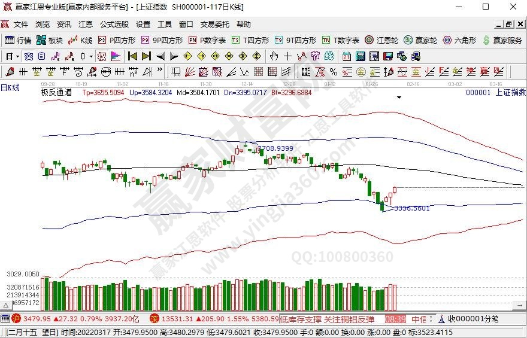Image resolution: width=527 pixels, height=338 pixels.
Task: Select the percent (%) drawing tool
Action: point(333,72)
